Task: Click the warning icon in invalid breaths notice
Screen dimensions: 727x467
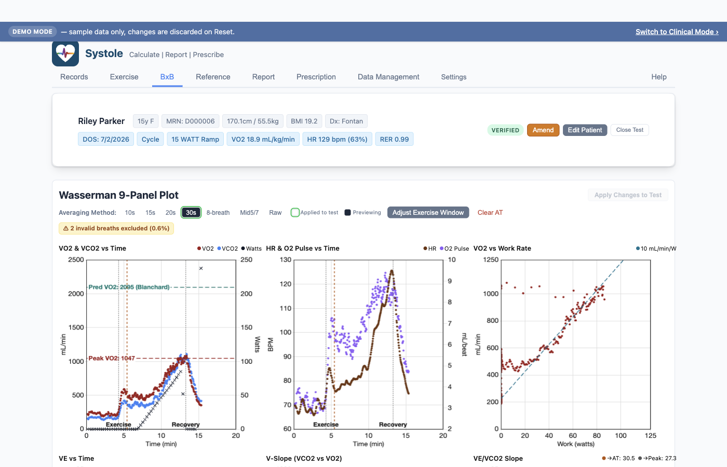Action: click(x=66, y=228)
